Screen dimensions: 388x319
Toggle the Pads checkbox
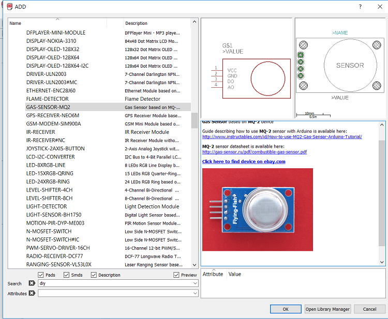tap(41, 275)
